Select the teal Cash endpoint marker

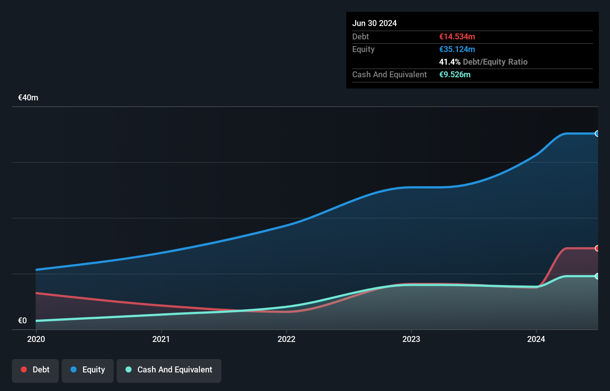pos(597,276)
